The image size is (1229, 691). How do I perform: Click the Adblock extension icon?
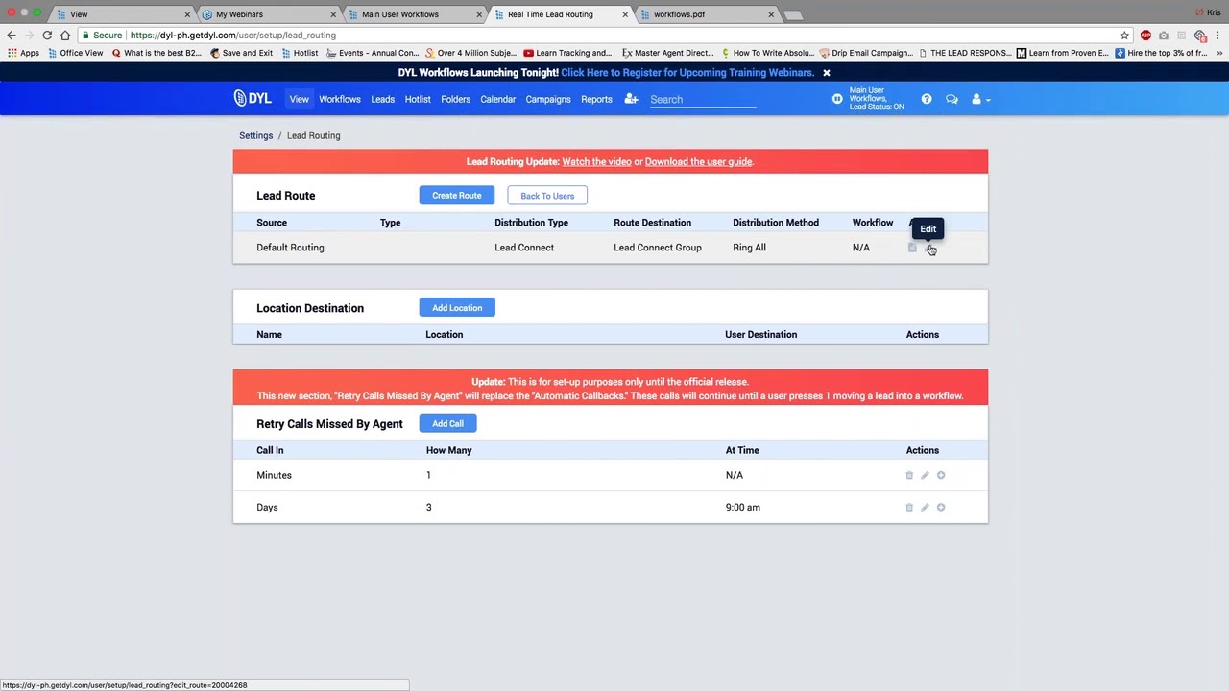[x=1145, y=36]
